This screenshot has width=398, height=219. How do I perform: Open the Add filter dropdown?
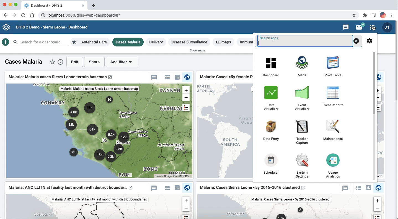pyautogui.click(x=122, y=62)
